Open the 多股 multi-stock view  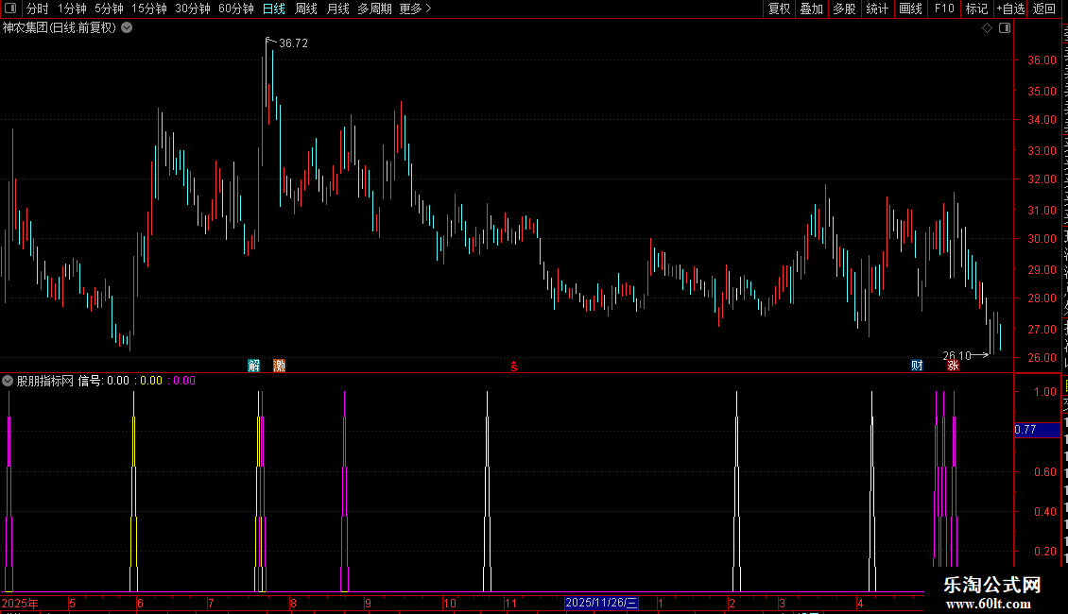844,9
